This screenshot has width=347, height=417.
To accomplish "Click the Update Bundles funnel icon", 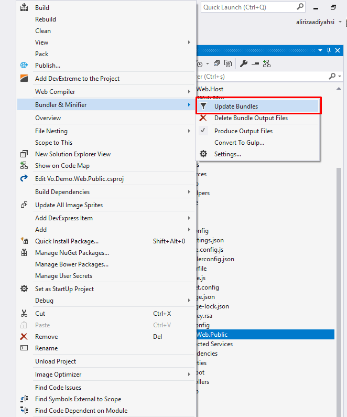I will pos(203,106).
